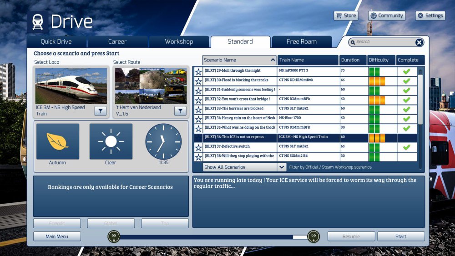
Task: Open the Select Loco filter dropdown
Action: coord(101,111)
